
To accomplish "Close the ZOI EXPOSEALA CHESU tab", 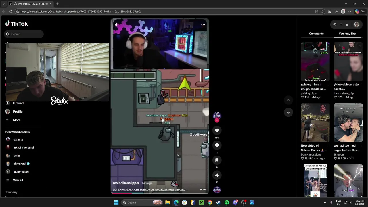I will (51, 4).
